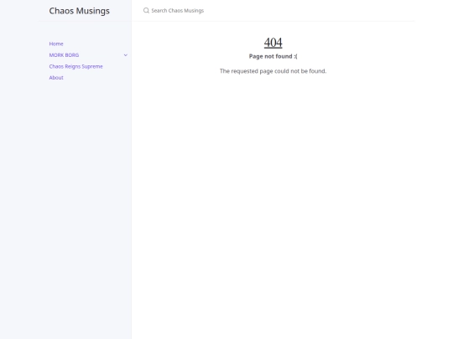Open the MORK BORG sidebar link
453x339 pixels.
(x=64, y=55)
